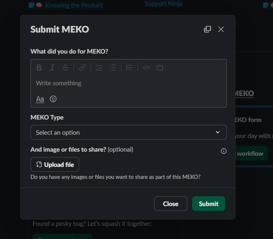Start a bulleted list
This screenshot has height=239, width=273.
click(113, 68)
